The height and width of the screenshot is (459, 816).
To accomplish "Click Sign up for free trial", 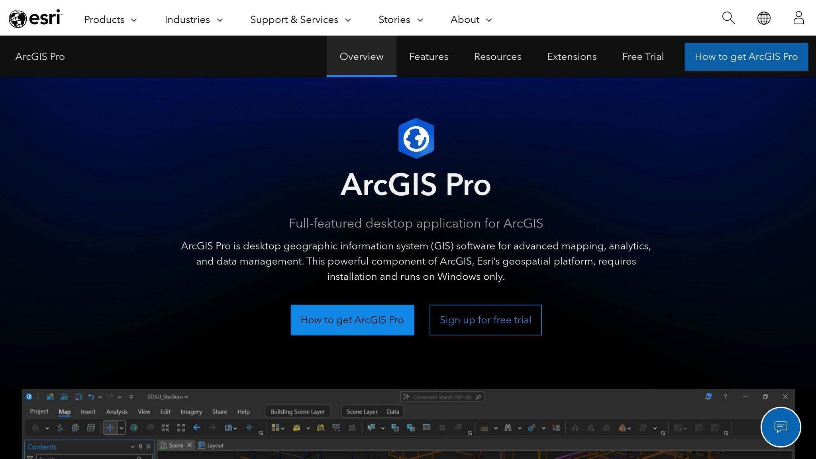I will point(485,320).
